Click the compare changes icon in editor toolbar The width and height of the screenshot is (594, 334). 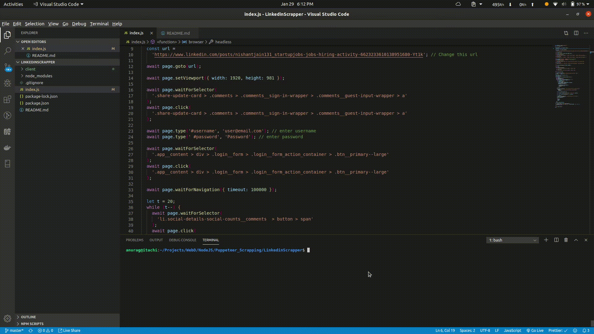[x=566, y=33]
